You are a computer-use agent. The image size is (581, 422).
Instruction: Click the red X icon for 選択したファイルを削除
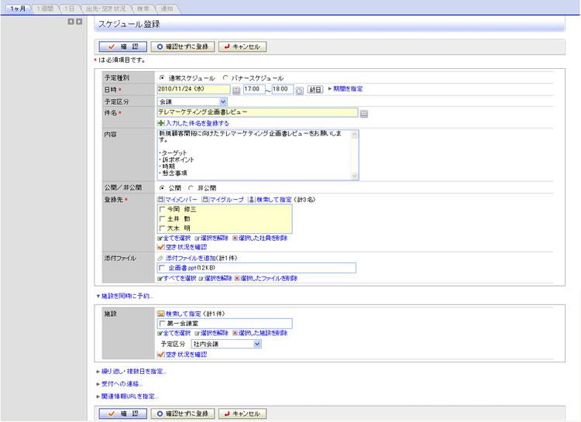237,278
